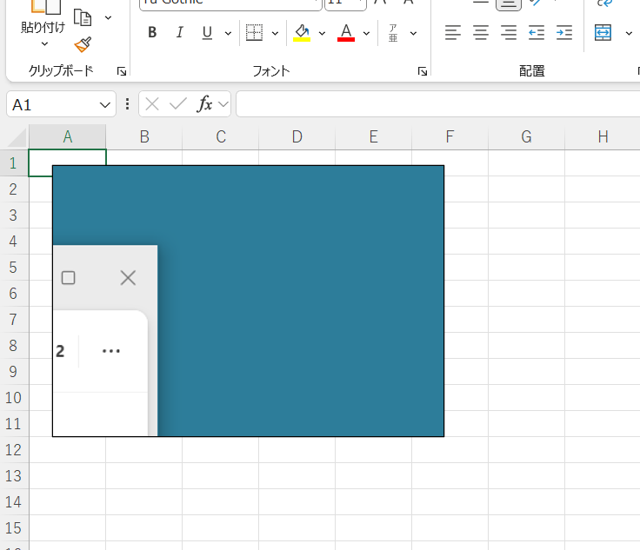Select column D header
This screenshot has width=640, height=550.
297,137
